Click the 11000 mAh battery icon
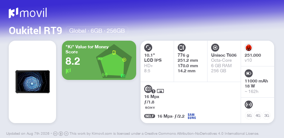The width and height of the screenshot is (284, 138). tap(249, 73)
